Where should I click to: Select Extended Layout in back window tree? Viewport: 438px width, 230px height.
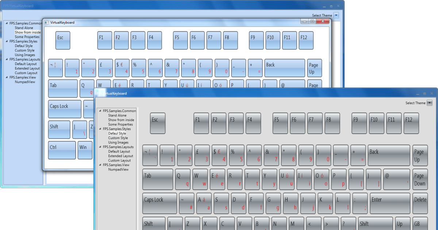coord(27,68)
